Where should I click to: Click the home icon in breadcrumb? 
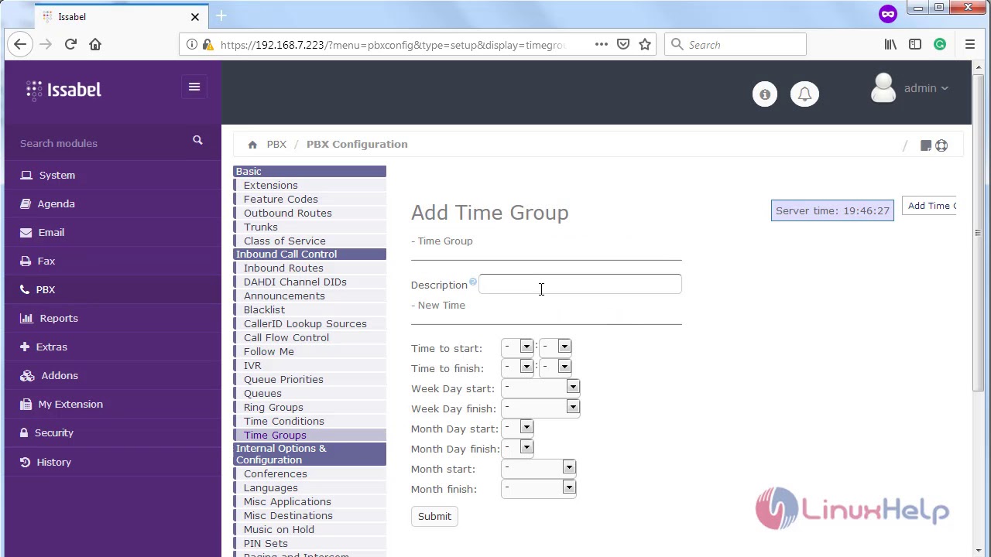[x=252, y=145]
